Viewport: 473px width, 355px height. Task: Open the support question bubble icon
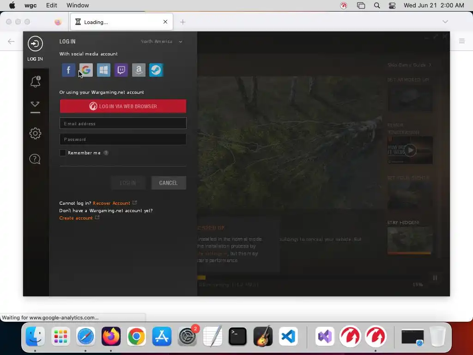35,159
